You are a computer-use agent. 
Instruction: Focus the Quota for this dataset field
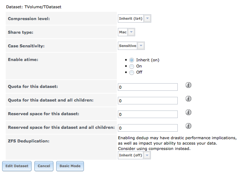(148, 87)
